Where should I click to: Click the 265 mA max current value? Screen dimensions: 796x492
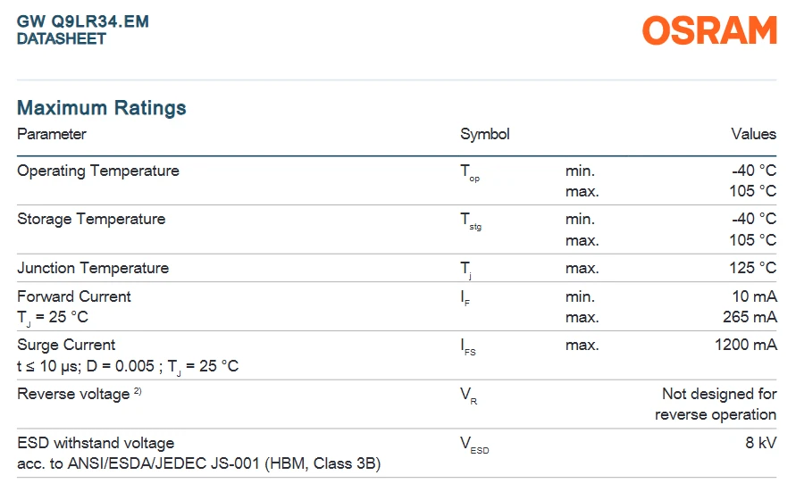click(x=750, y=317)
